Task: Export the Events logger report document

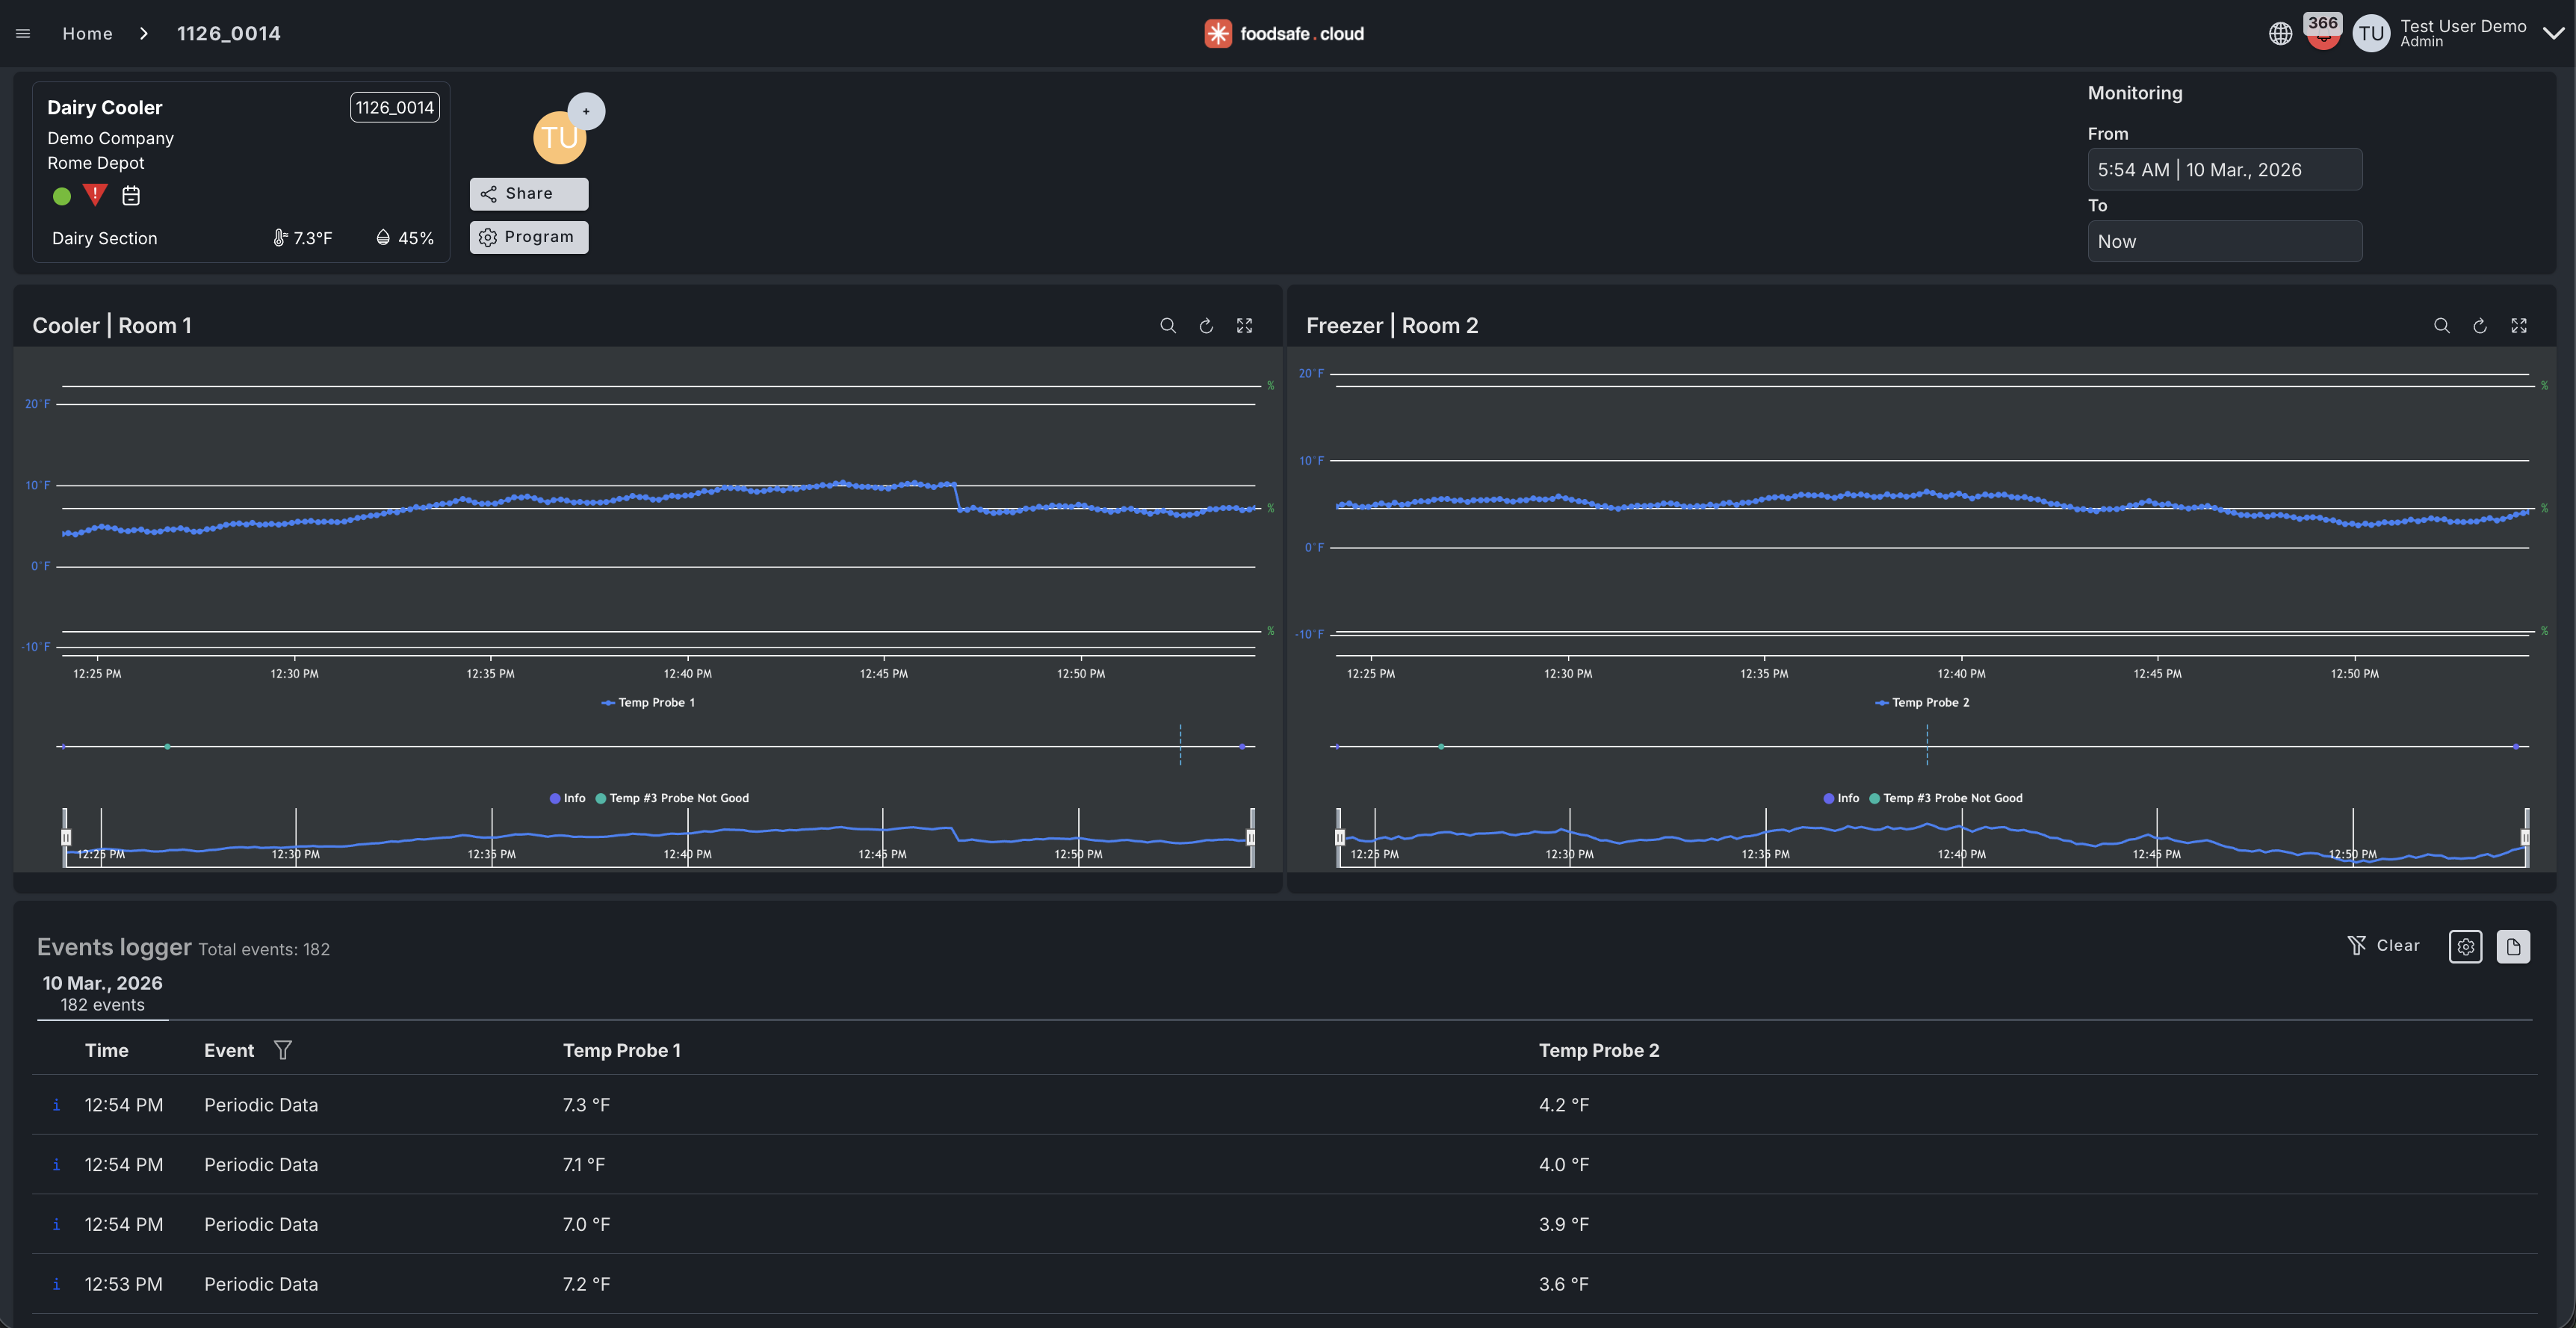Action: [x=2514, y=946]
